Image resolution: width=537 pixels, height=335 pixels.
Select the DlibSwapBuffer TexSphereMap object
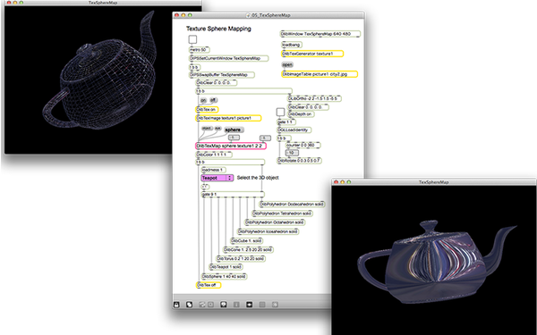[222, 74]
